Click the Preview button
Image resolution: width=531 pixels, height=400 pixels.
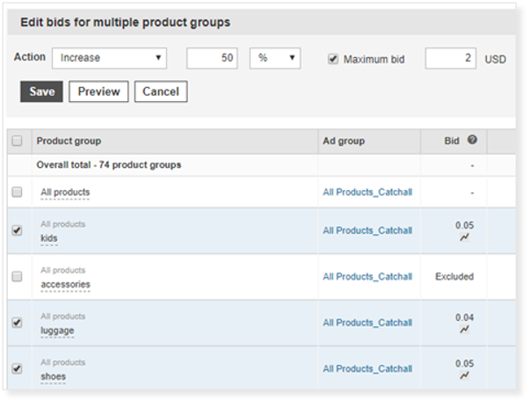coord(98,91)
